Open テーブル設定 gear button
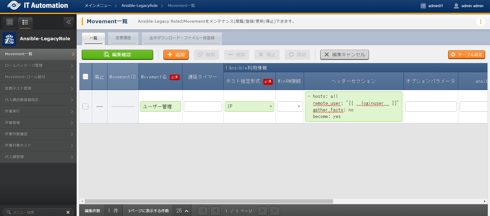Screen dimensions: 490x216 (x=466, y=55)
